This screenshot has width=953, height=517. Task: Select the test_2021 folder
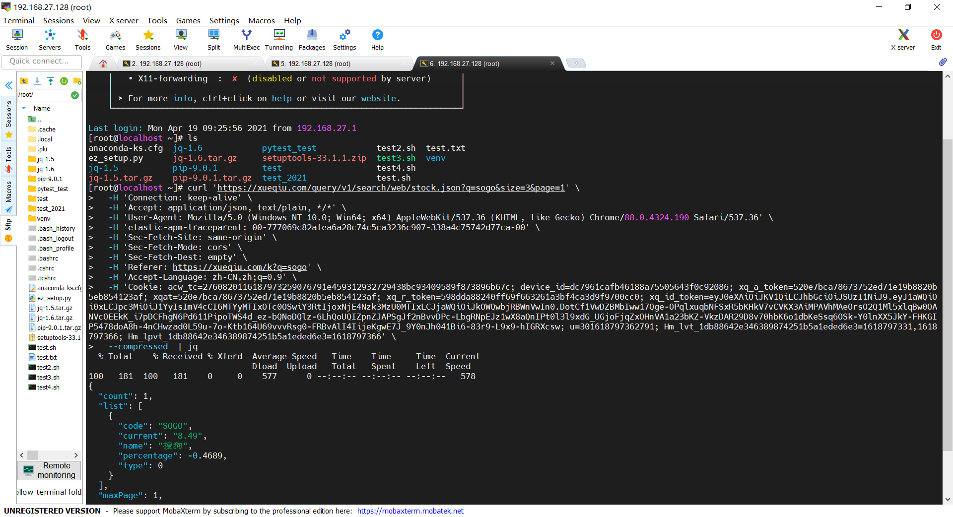pos(47,208)
